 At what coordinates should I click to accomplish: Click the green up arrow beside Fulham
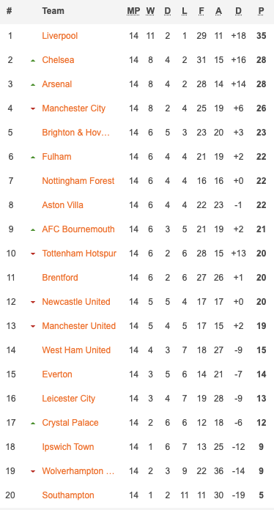click(33, 157)
